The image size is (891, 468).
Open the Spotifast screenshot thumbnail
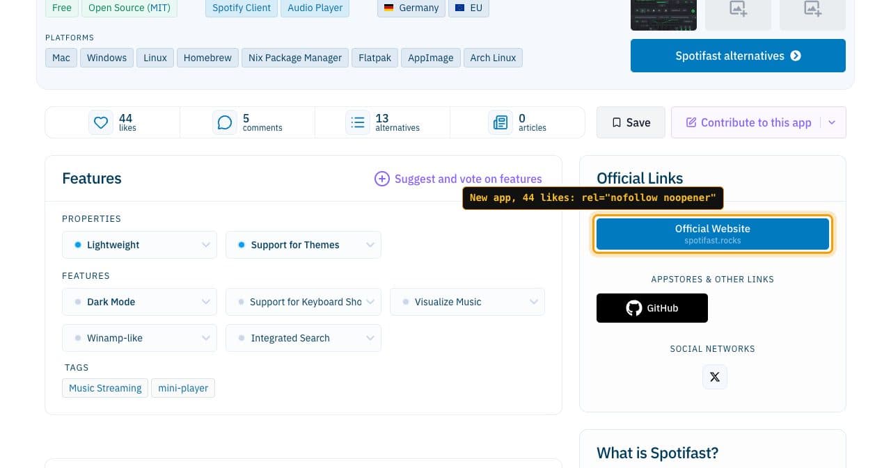[x=663, y=14]
